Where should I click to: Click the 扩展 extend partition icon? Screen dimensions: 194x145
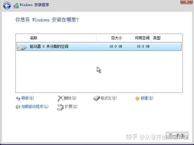[x=60, y=107]
